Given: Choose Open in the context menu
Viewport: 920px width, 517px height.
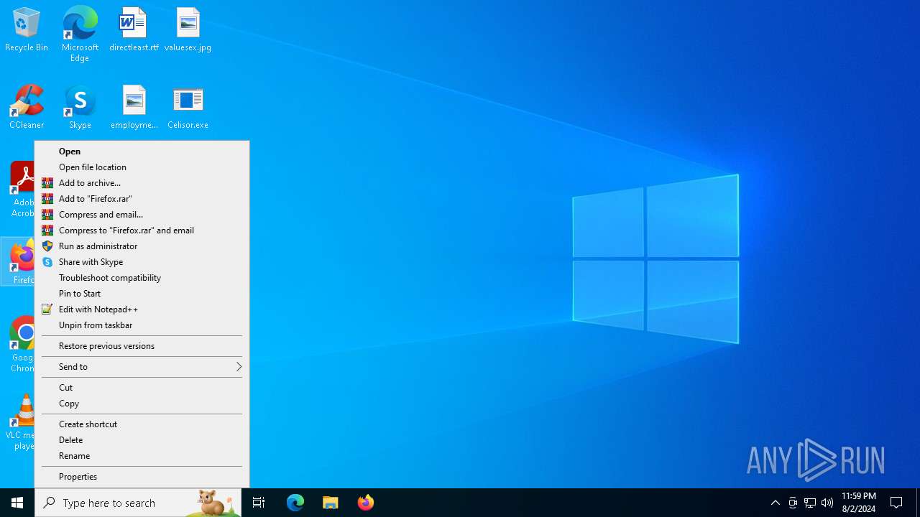Looking at the screenshot, I should 142,152.
